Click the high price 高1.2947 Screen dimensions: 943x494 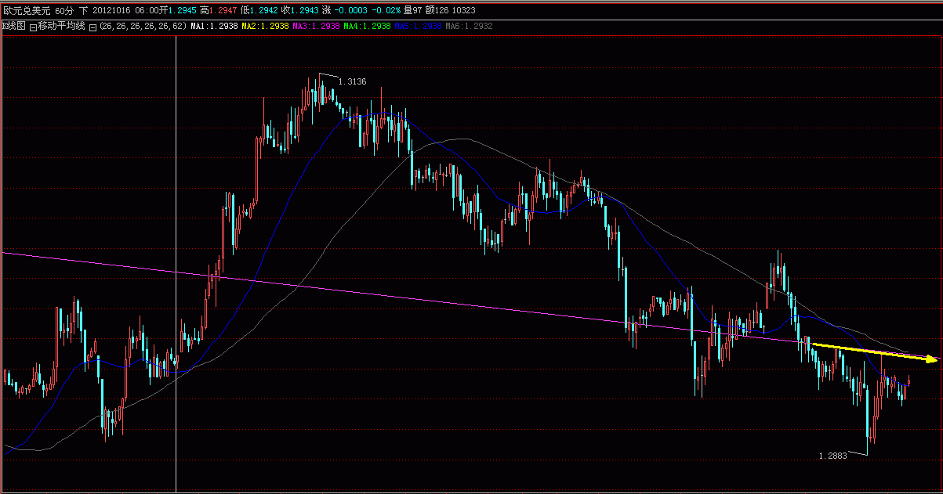coord(219,10)
